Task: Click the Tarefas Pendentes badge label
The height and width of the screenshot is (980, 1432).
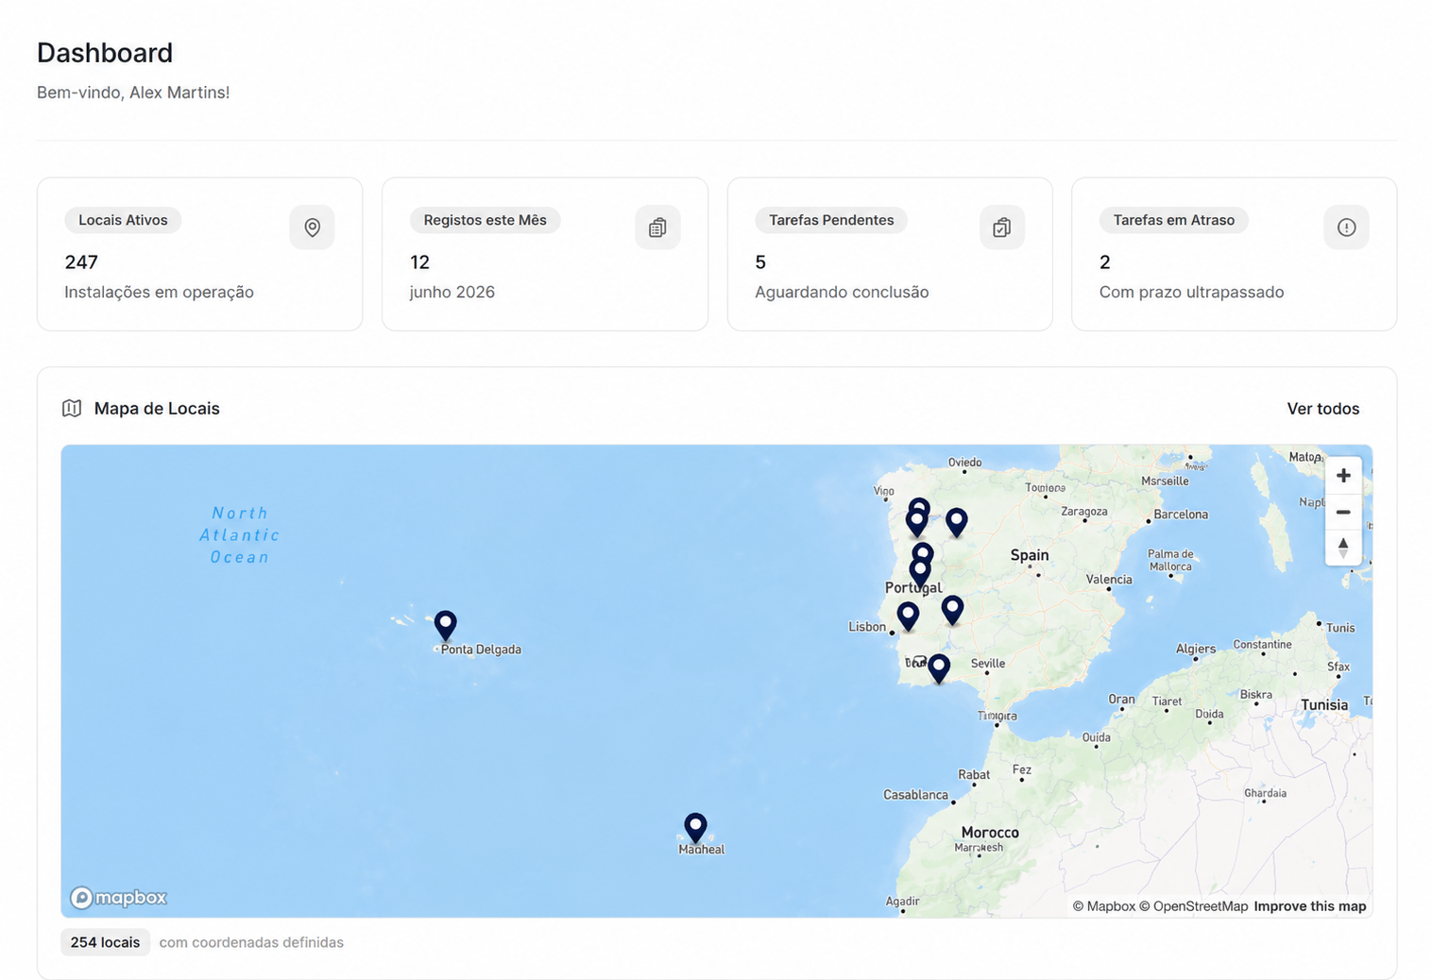Action: click(x=831, y=220)
